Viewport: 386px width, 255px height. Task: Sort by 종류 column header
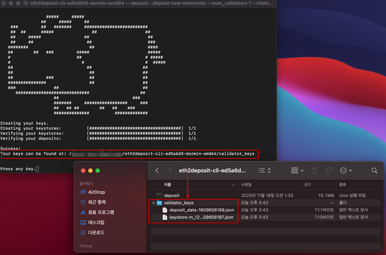[343, 185]
